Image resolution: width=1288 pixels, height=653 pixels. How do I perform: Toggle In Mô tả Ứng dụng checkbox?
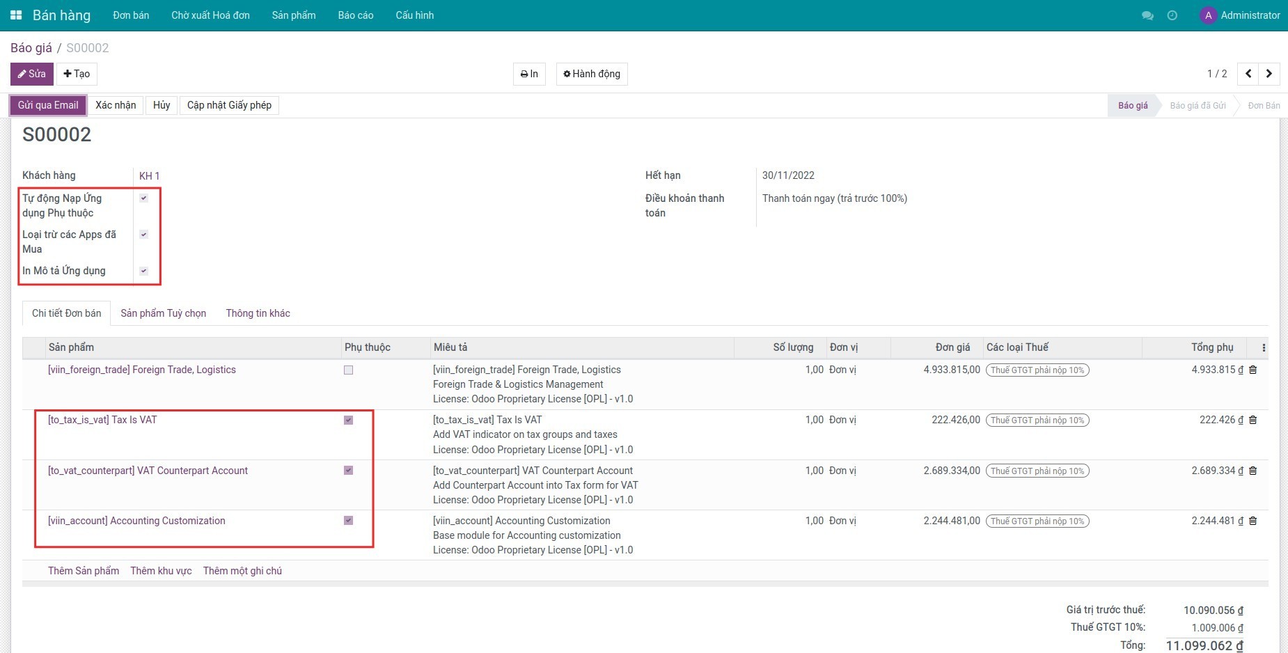pyautogui.click(x=144, y=271)
